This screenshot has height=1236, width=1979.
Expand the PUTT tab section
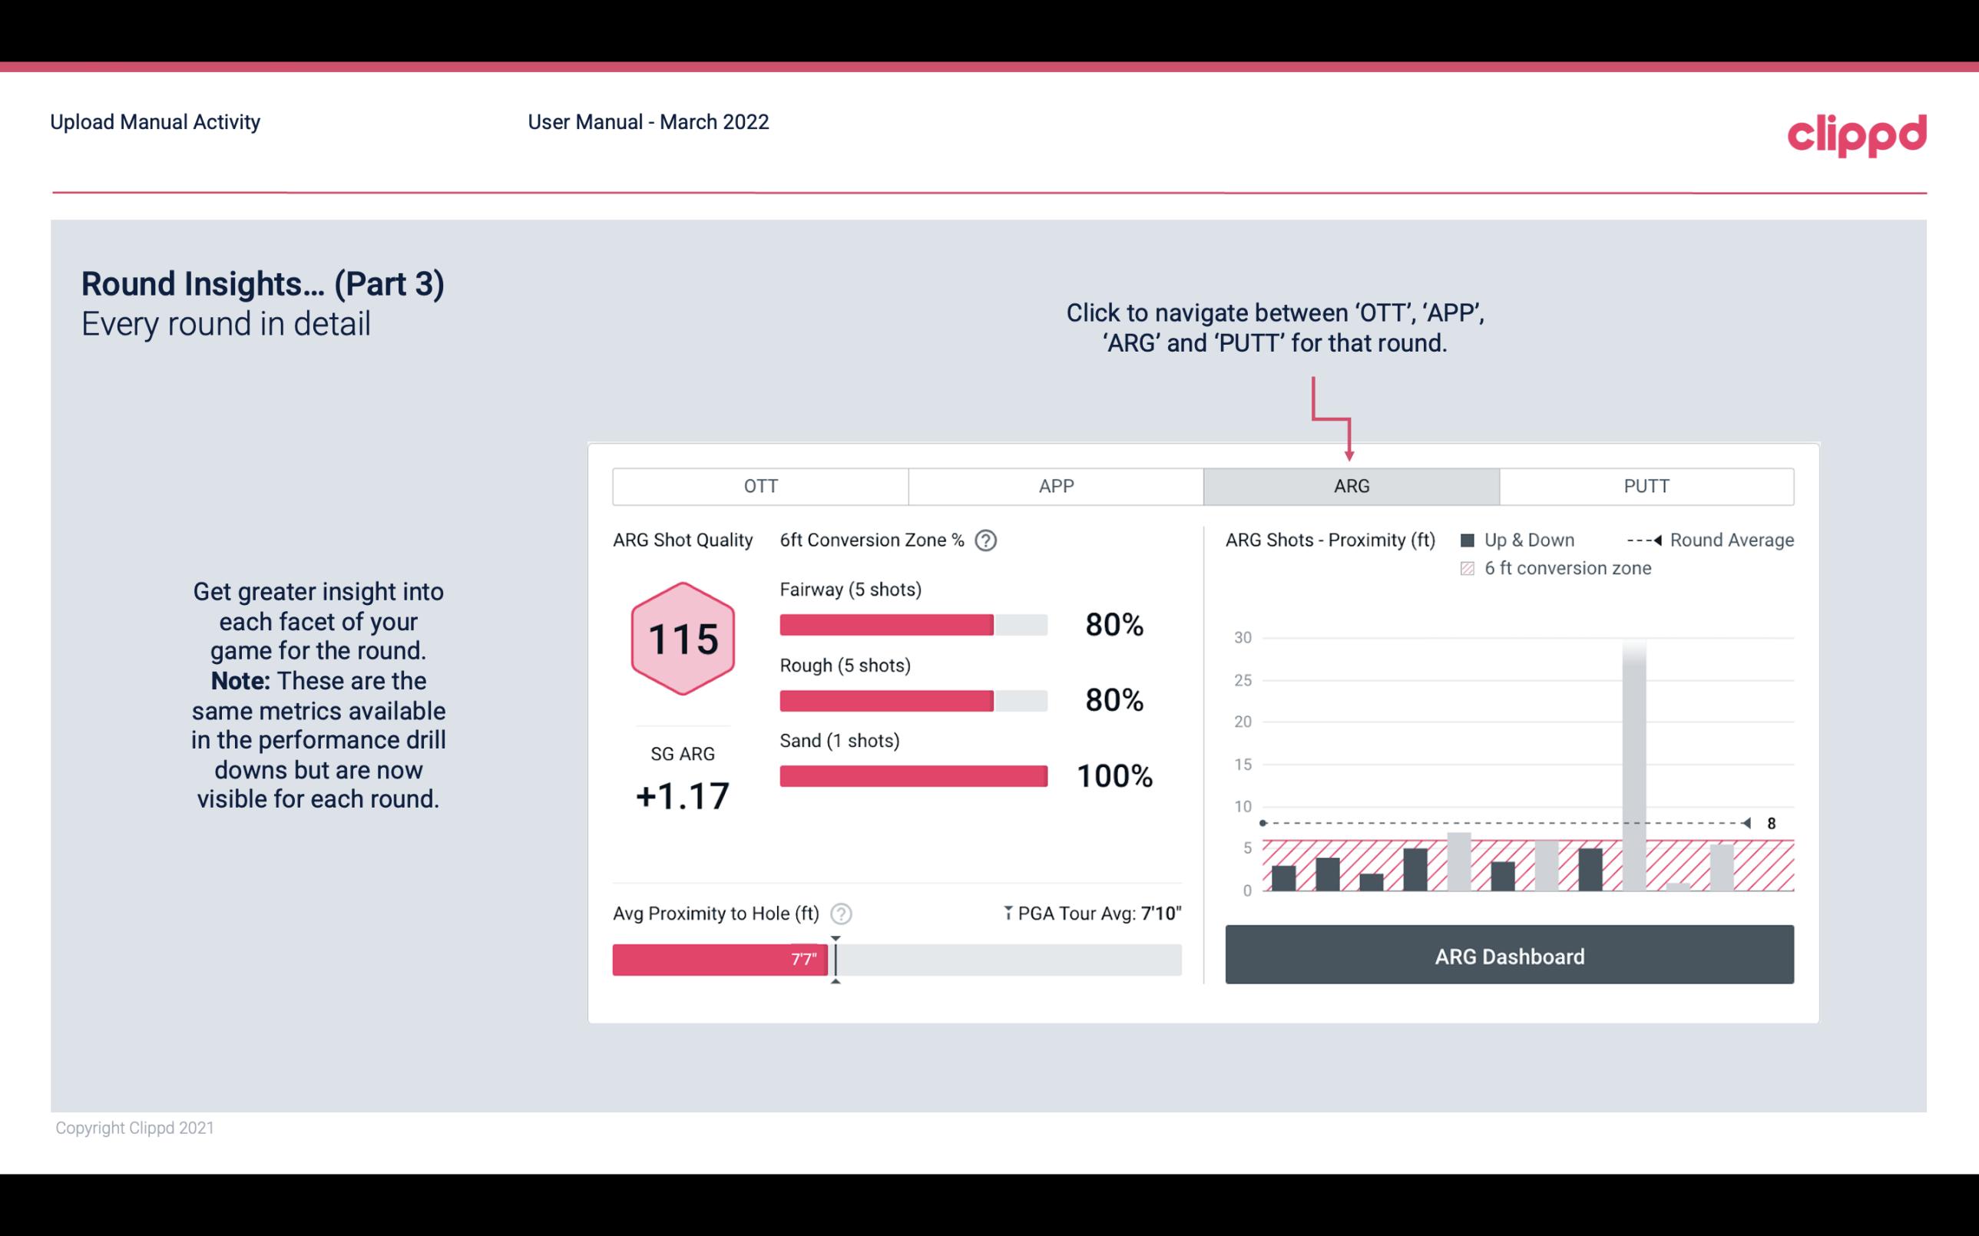1643,487
